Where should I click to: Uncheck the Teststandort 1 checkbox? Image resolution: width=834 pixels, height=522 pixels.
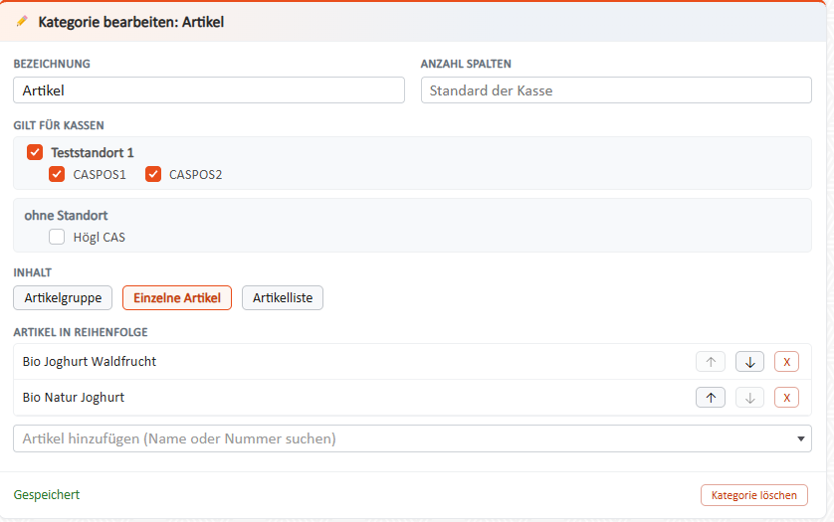[x=35, y=152]
